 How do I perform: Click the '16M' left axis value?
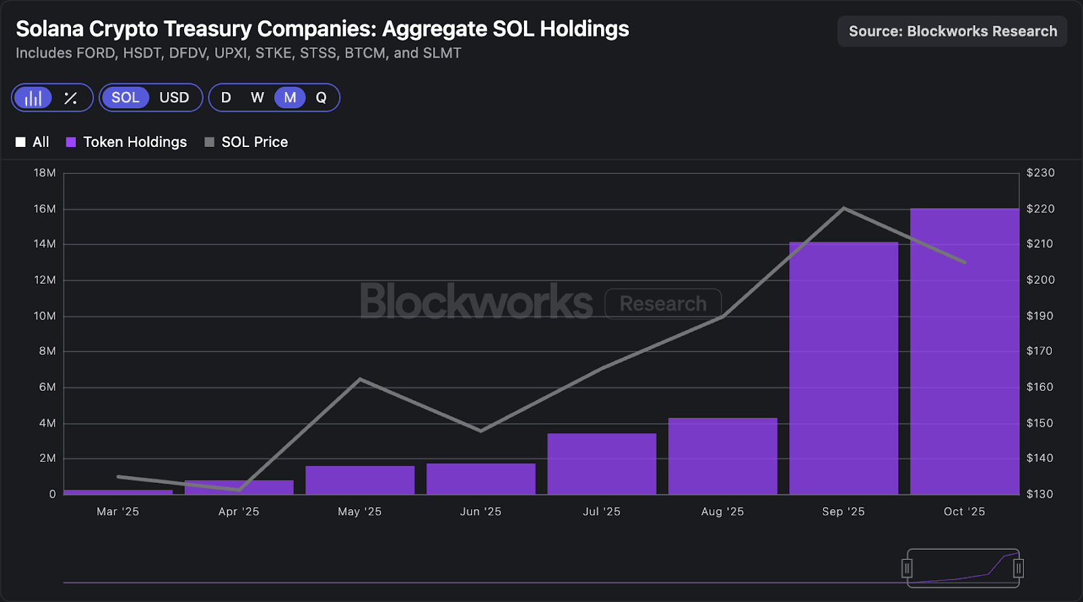[x=45, y=209]
